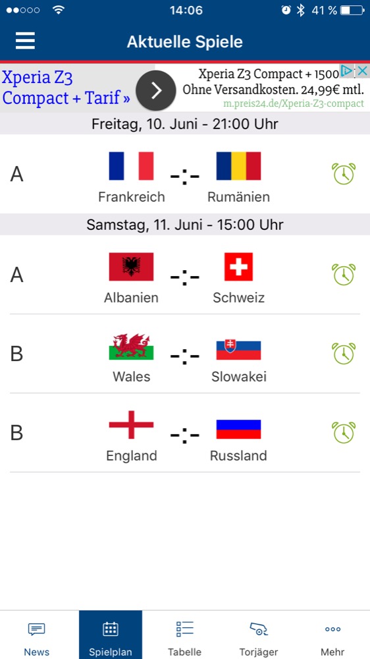370x659 pixels.
Task: Toggle alarm clock for England vs Russland
Action: [x=344, y=432]
